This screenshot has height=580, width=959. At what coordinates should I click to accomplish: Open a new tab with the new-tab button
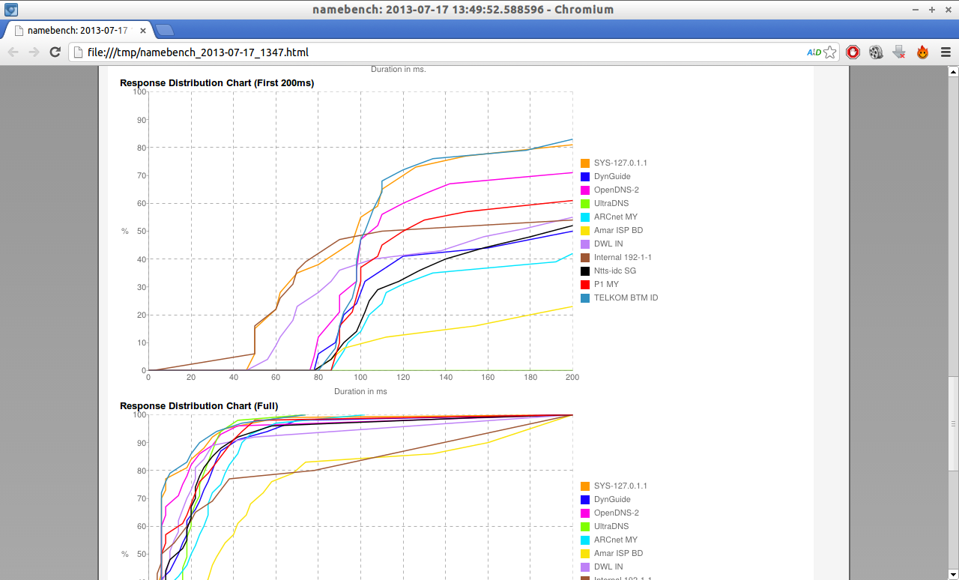point(165,30)
